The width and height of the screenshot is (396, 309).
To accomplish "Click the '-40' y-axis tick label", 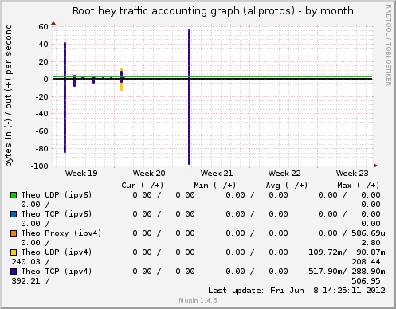I will tap(42, 114).
